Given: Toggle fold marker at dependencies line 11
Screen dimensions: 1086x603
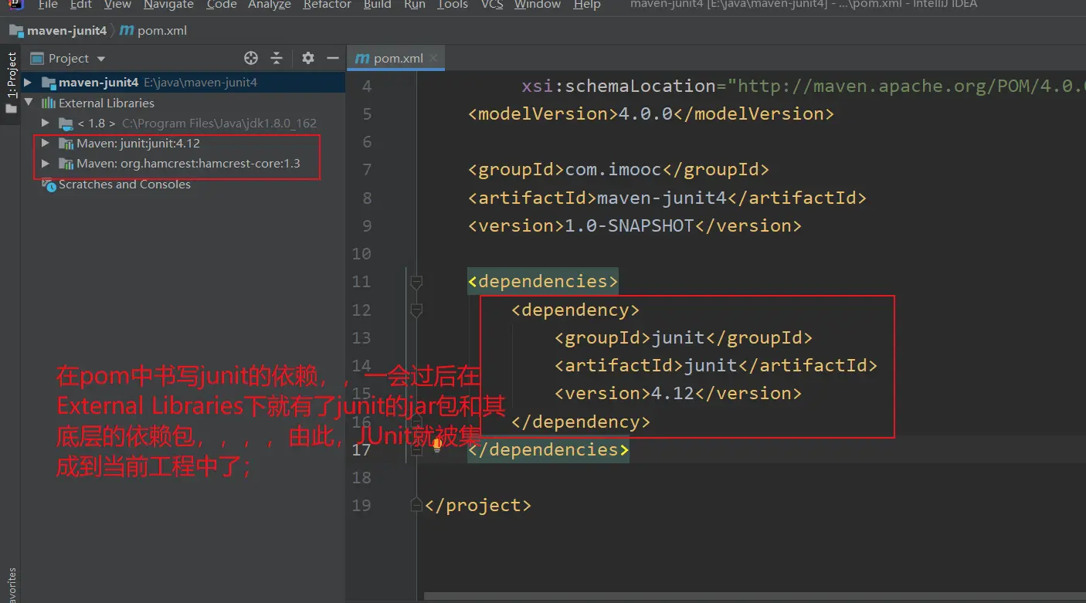Looking at the screenshot, I should (x=416, y=283).
